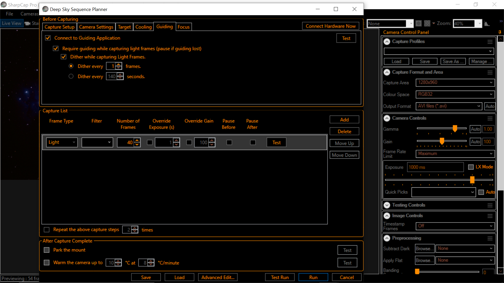Click Connect Hardware Now button
The width and height of the screenshot is (504, 283).
click(330, 26)
